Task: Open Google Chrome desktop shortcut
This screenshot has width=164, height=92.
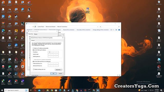Action: pos(10,18)
